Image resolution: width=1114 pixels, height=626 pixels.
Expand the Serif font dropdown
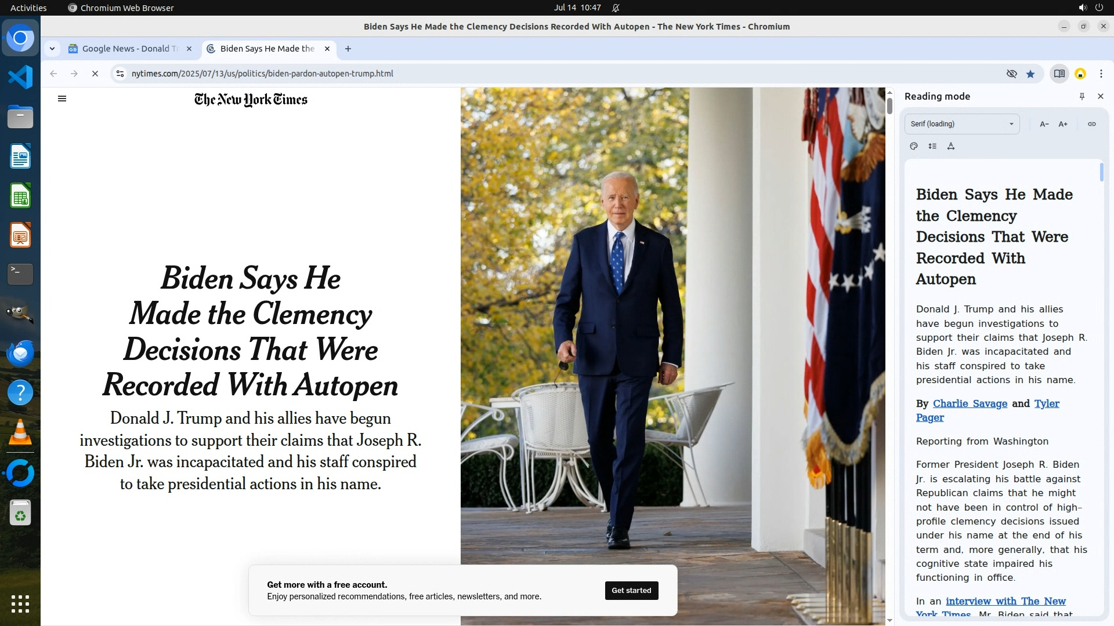[x=962, y=124]
